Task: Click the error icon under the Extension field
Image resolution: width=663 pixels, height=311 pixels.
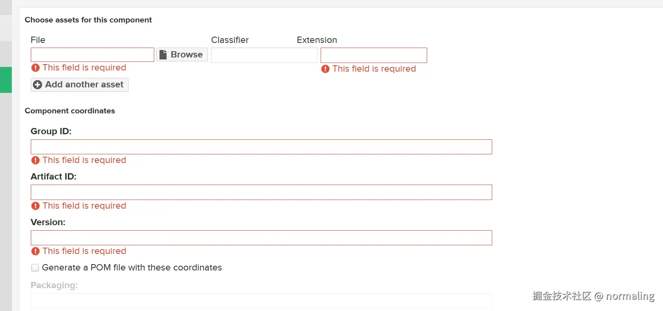Action: pos(325,69)
